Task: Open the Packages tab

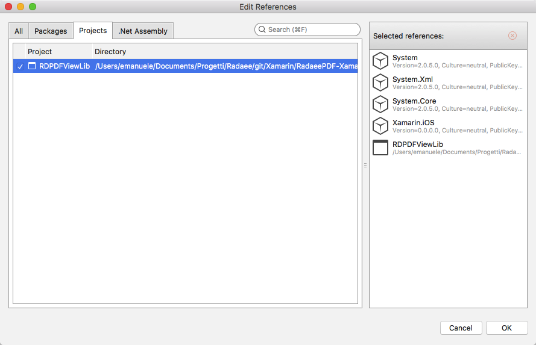Action: point(51,31)
